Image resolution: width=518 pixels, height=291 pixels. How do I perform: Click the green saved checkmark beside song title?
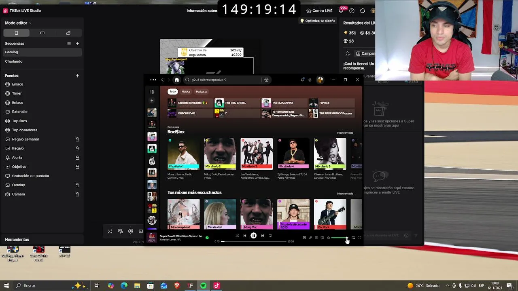point(207,238)
